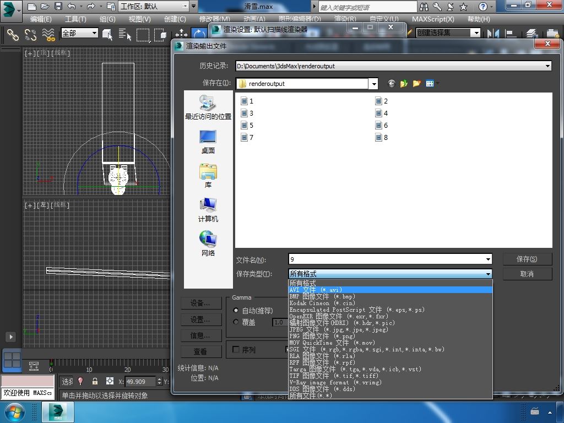Open Recent Places in the sidebar
The image size is (564, 423).
pos(208,107)
